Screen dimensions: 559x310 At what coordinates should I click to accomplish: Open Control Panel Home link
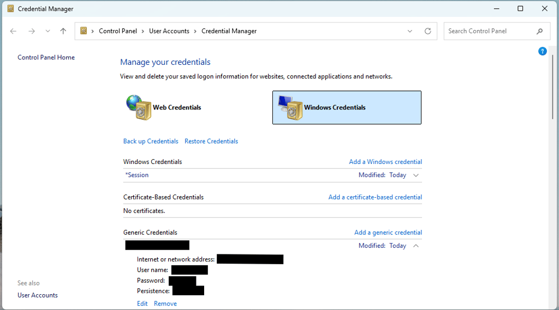pyautogui.click(x=46, y=57)
